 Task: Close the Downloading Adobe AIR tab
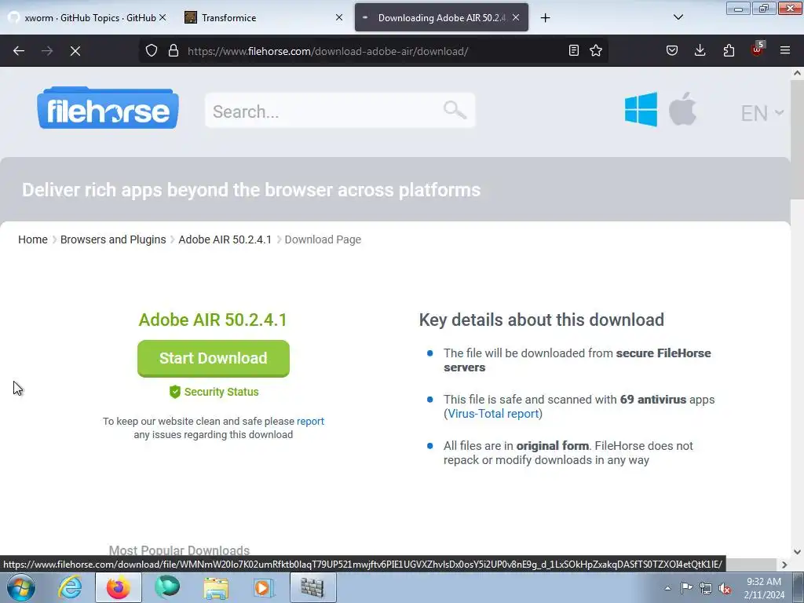(516, 17)
